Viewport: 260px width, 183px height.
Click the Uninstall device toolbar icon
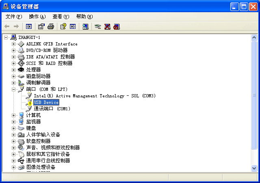click(x=107, y=26)
